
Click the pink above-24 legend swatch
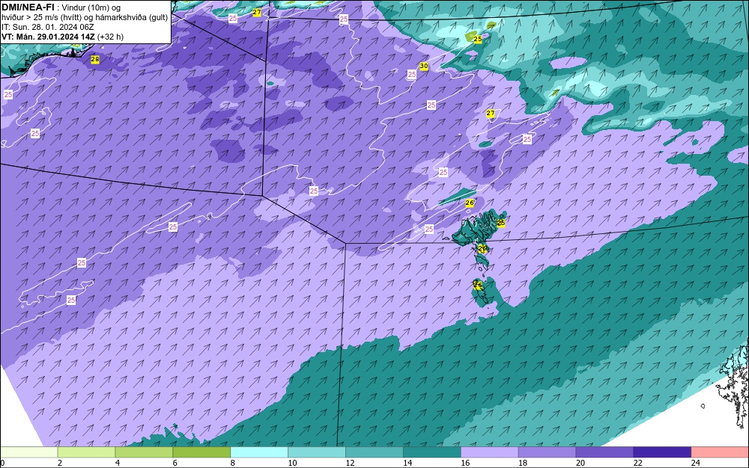(x=720, y=452)
